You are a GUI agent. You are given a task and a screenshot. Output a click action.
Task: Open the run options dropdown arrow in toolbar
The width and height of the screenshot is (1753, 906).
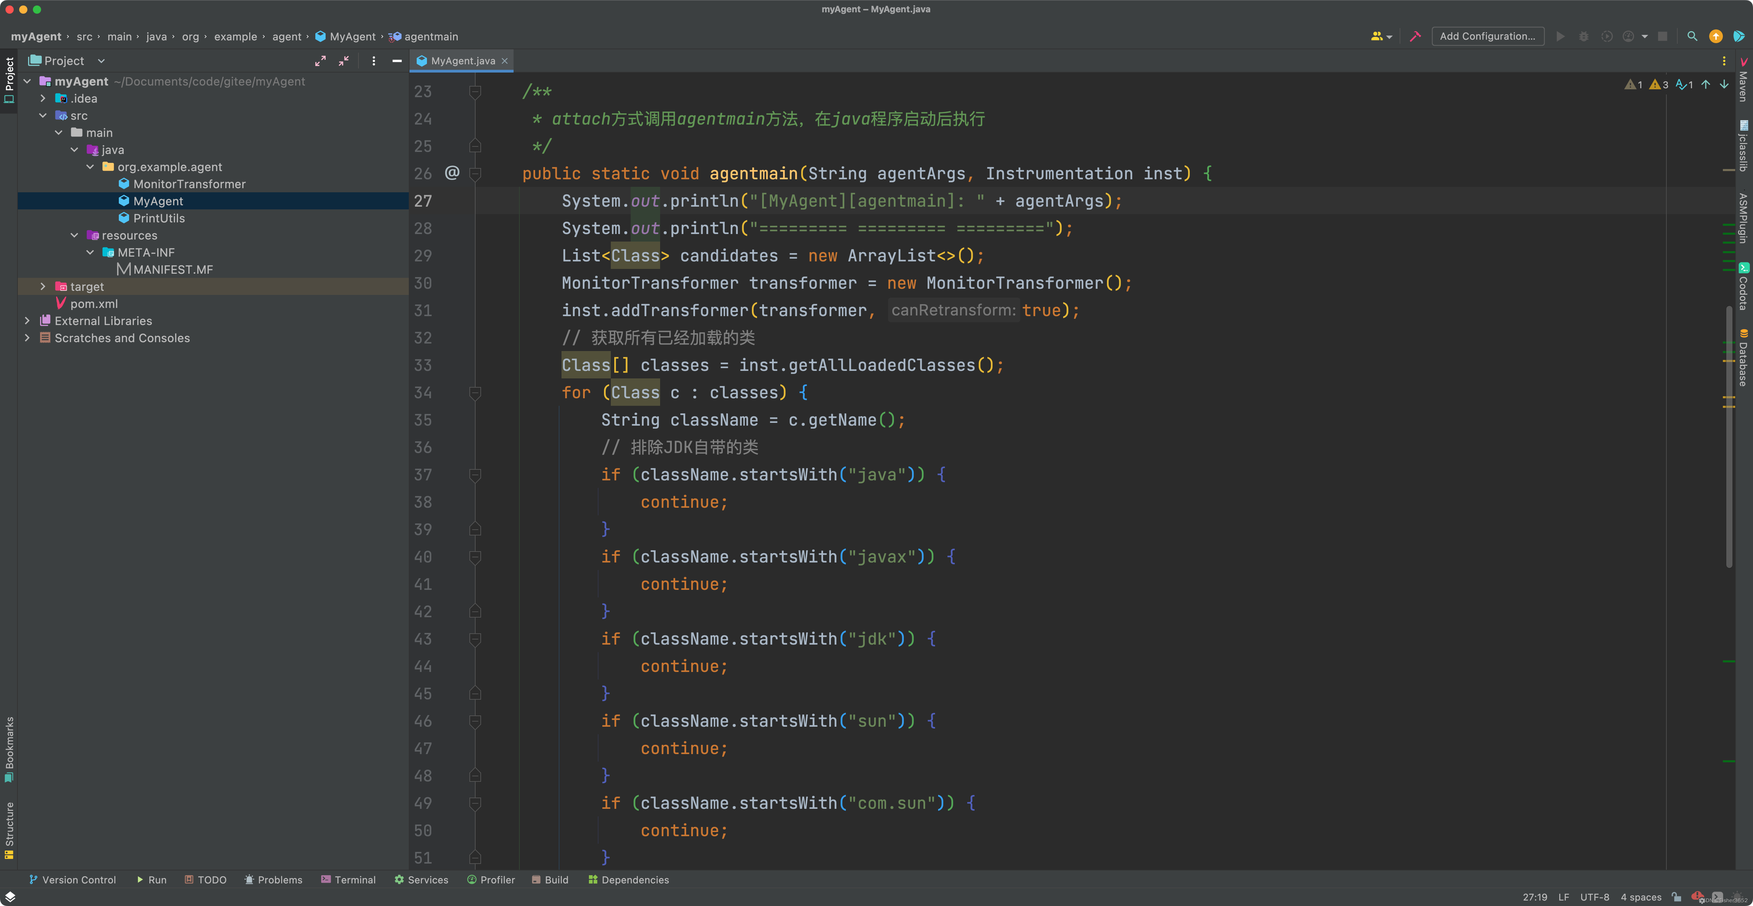coord(1645,37)
